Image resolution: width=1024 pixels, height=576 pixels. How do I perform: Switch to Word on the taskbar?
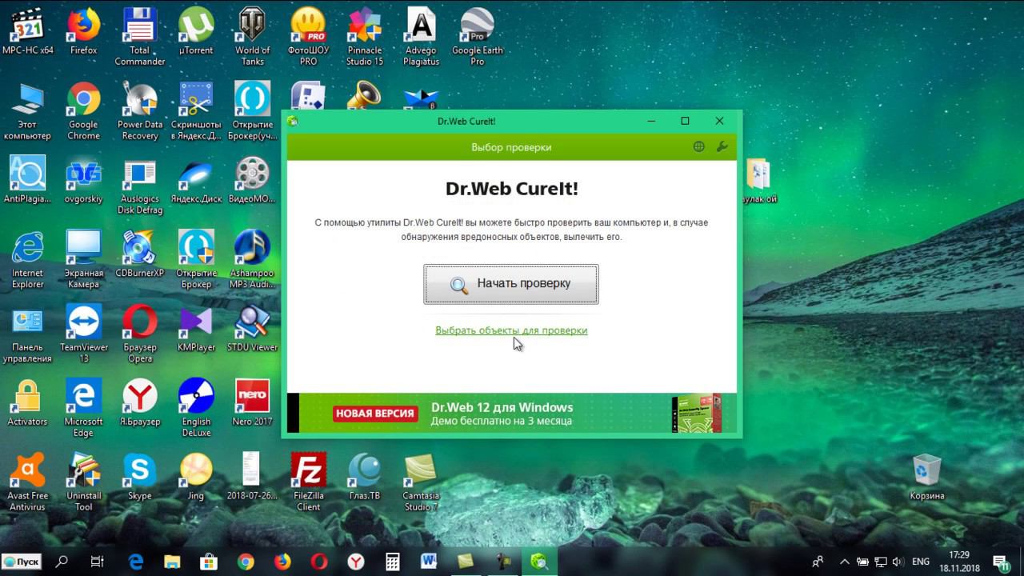click(429, 562)
